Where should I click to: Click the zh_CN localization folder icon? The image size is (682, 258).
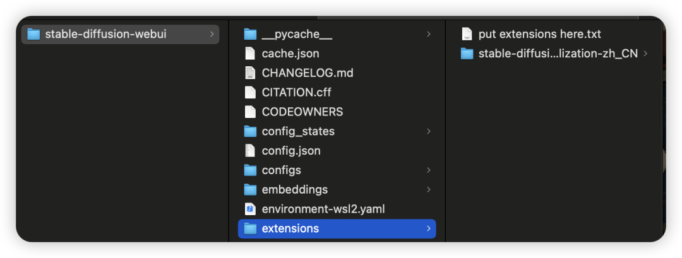pos(467,54)
